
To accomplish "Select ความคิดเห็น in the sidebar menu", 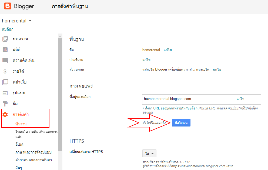I will click(x=24, y=60).
